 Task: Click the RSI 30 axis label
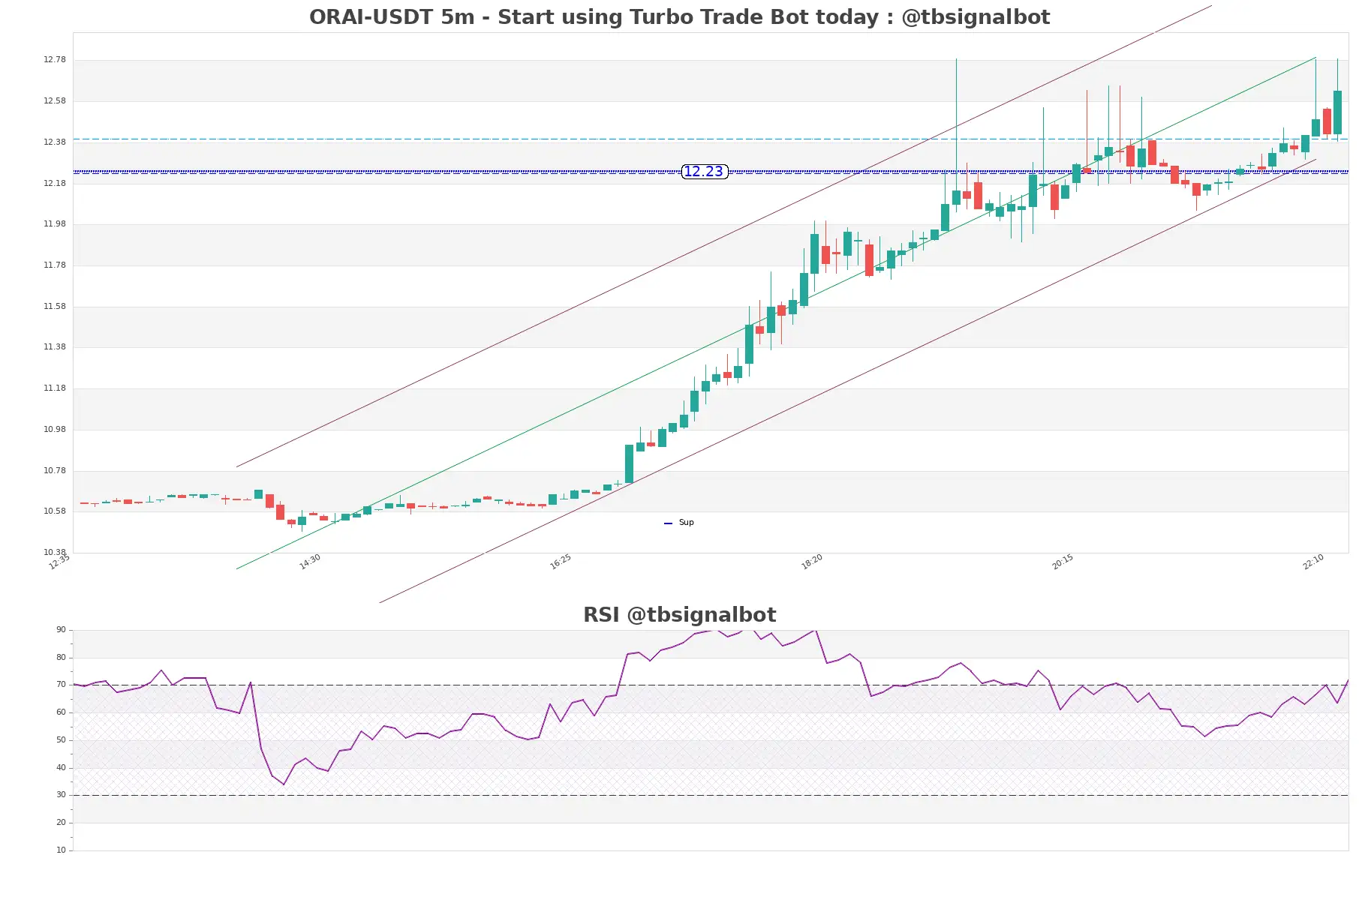(x=61, y=795)
